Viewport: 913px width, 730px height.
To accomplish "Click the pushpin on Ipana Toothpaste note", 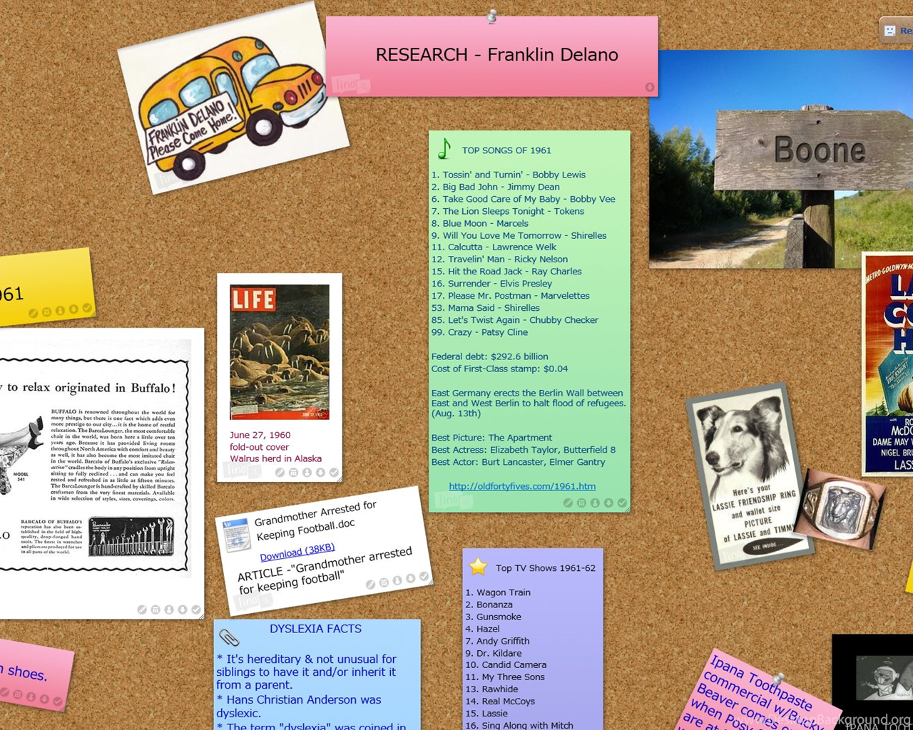I will tap(779, 678).
